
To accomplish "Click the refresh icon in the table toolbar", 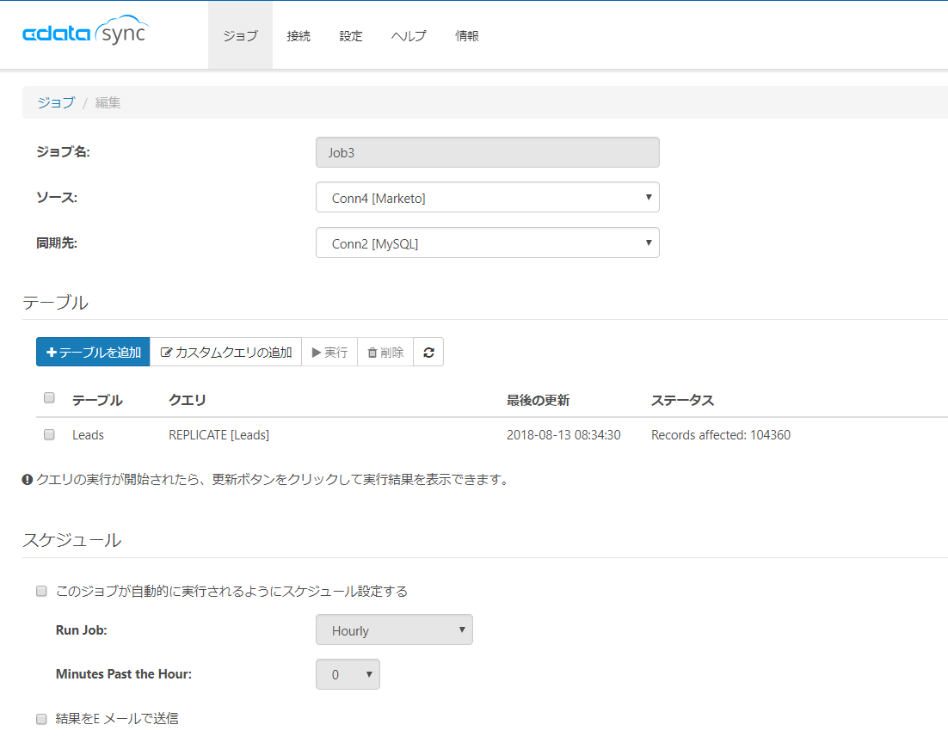I will click(428, 352).
